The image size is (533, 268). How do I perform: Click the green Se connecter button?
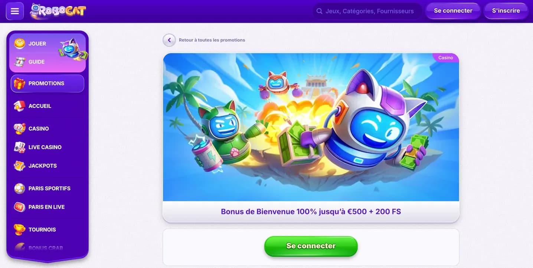coord(311,246)
